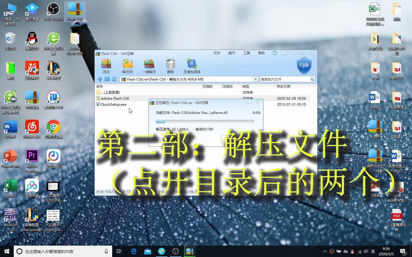Select the .. (上级目录) row

pyautogui.click(x=203, y=92)
